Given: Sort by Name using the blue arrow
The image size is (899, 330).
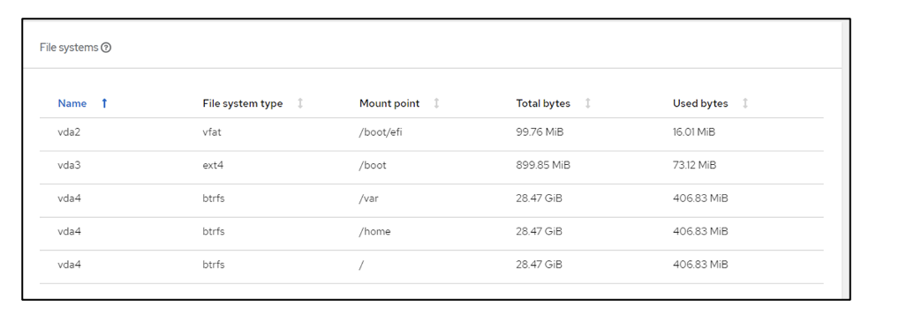Looking at the screenshot, I should click(104, 104).
